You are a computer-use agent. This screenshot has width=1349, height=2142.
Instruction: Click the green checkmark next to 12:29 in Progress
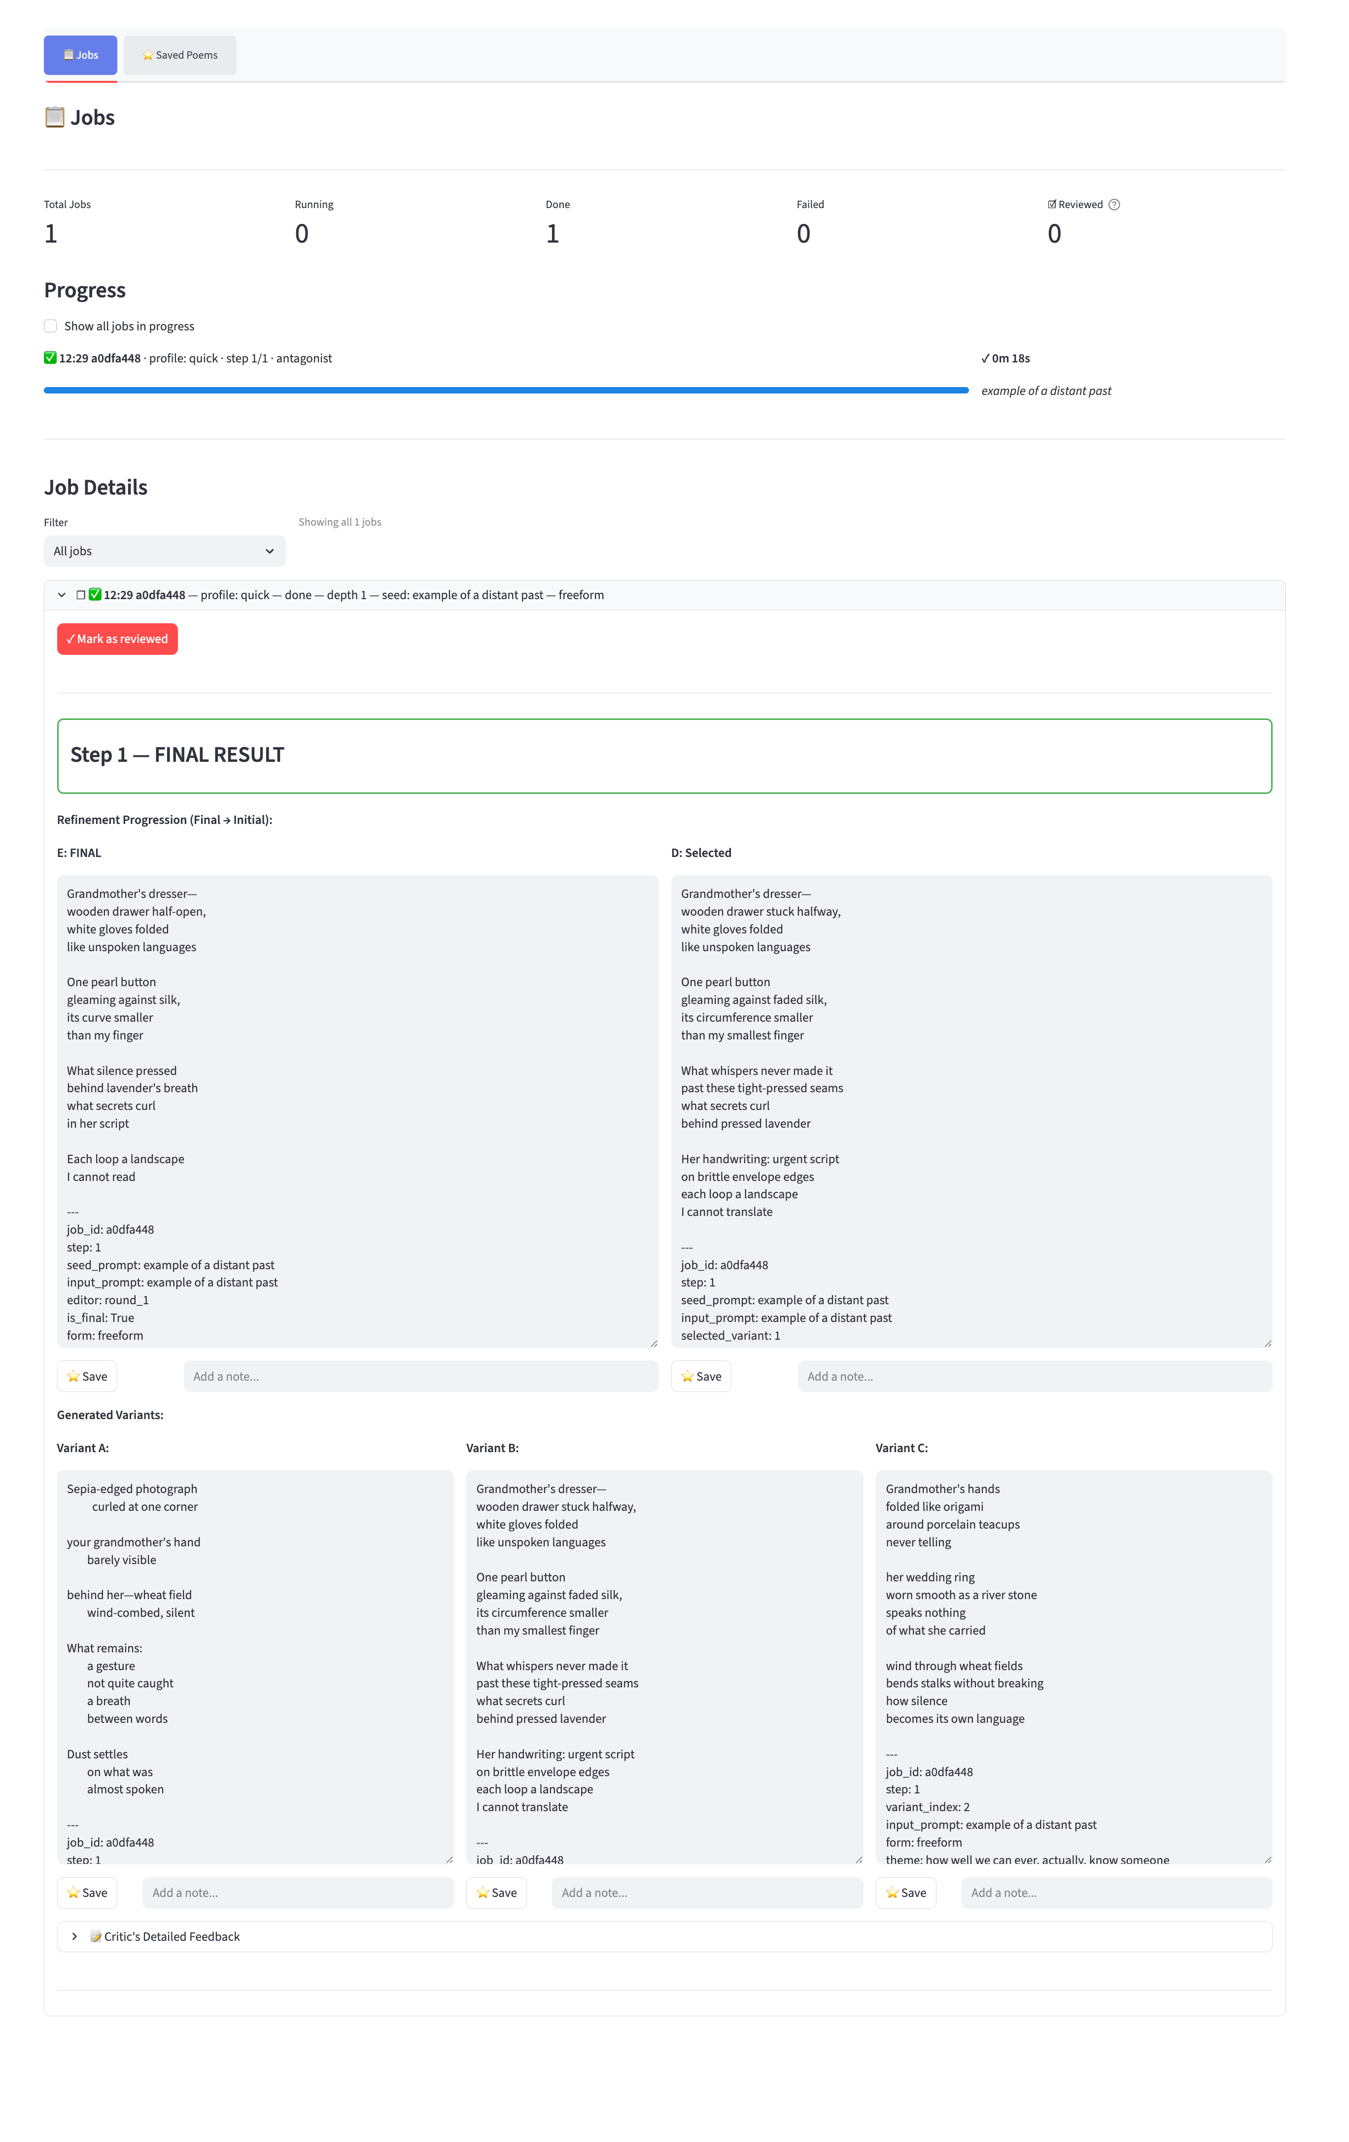50,358
